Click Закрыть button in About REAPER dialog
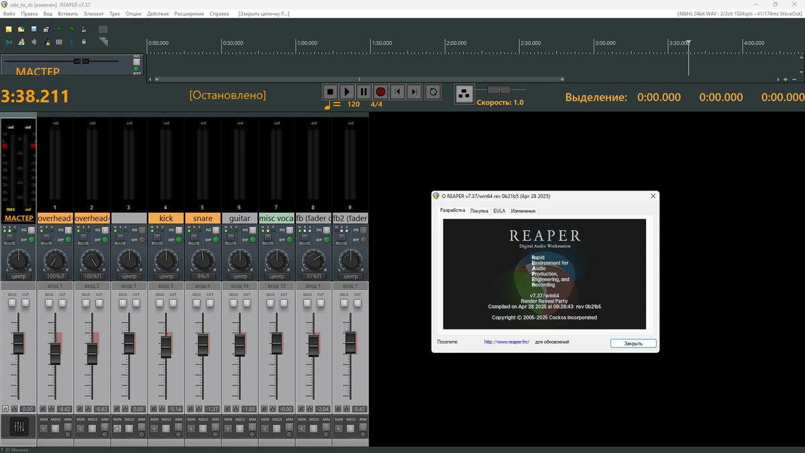805x453 pixels. tap(633, 343)
